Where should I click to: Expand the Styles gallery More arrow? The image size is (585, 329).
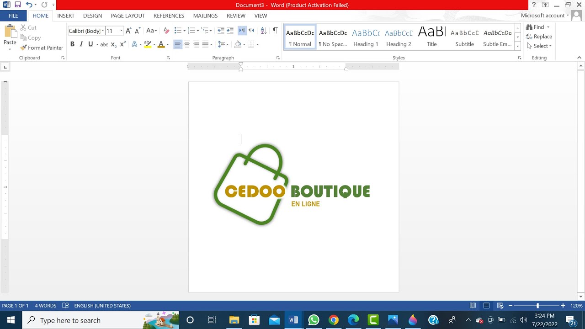(x=517, y=46)
